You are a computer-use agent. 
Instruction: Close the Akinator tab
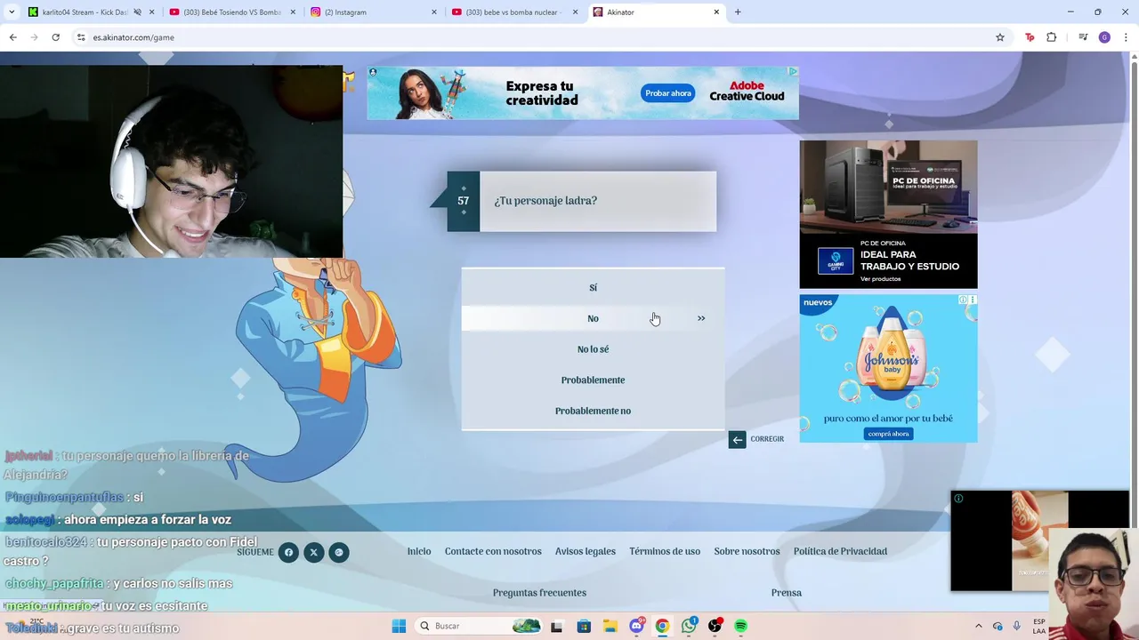tap(716, 12)
